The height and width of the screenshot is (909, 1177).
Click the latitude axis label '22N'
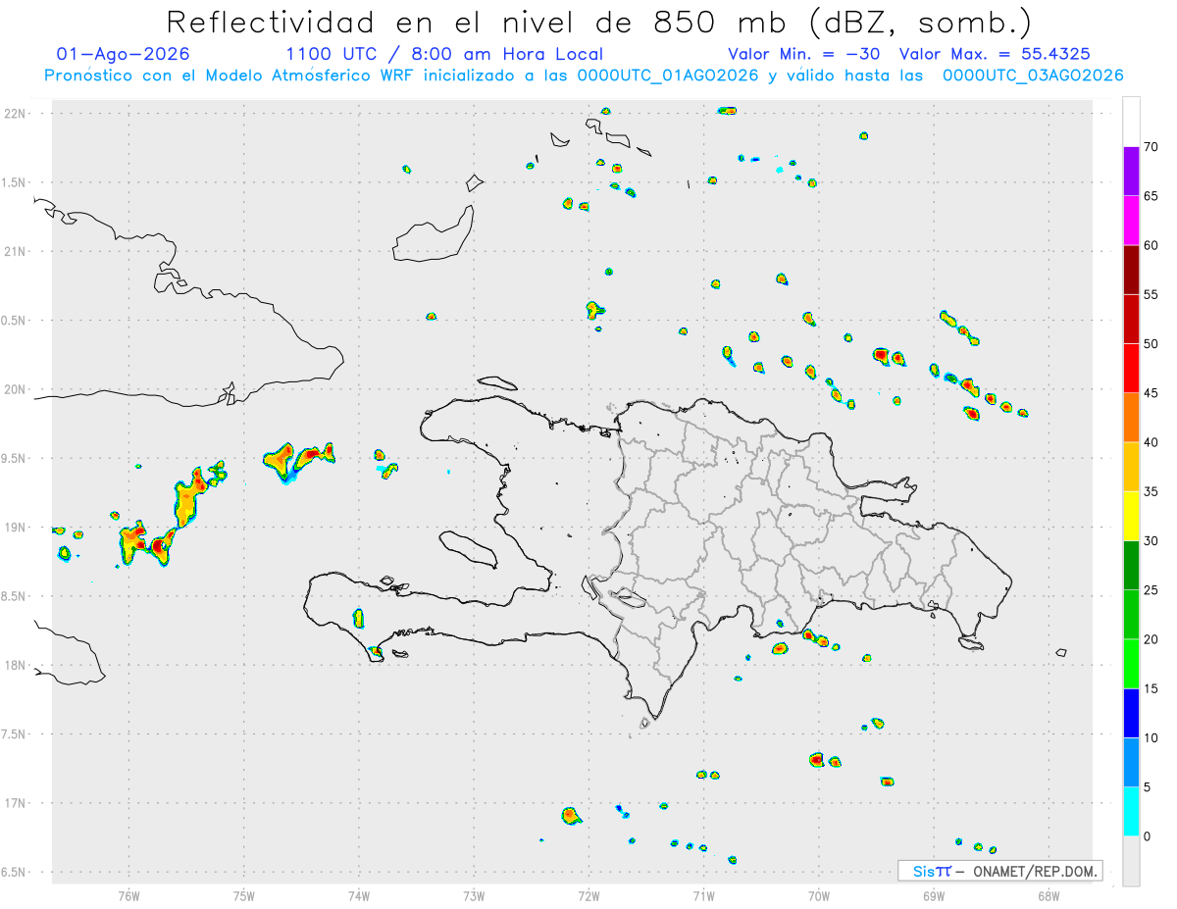[x=17, y=114]
